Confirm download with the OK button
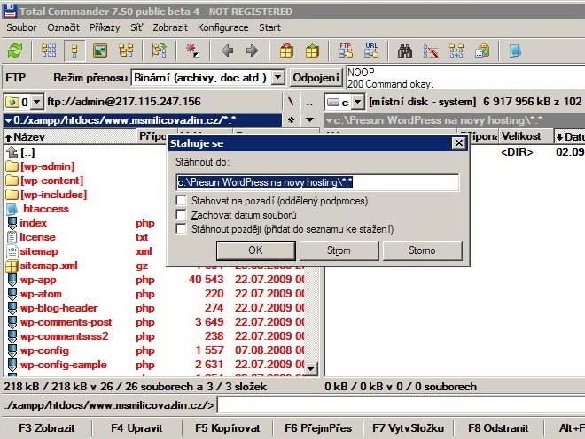Screen dimensions: 585x439 (x=256, y=250)
